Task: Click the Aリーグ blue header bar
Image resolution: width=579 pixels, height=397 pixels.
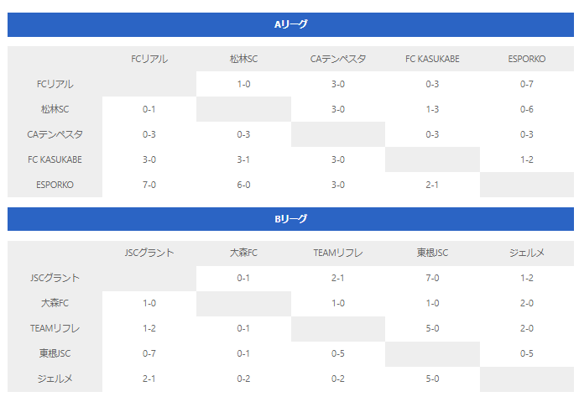Action: (x=290, y=24)
